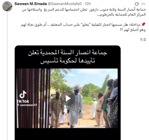This screenshot has height=140, width=149.
Task: Open the 12h timestamp permalink
Action: (x=88, y=4)
